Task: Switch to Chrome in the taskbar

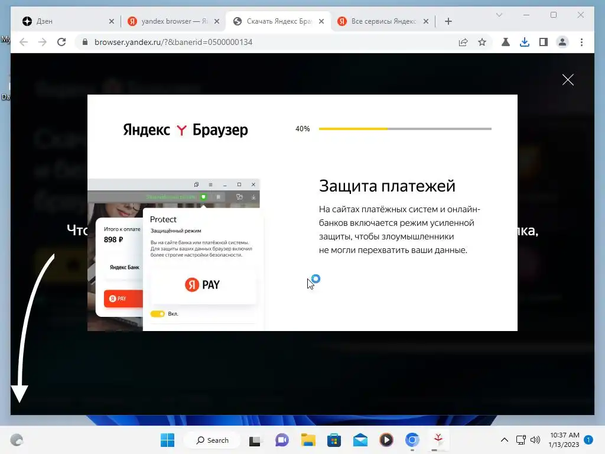Action: pos(412,440)
